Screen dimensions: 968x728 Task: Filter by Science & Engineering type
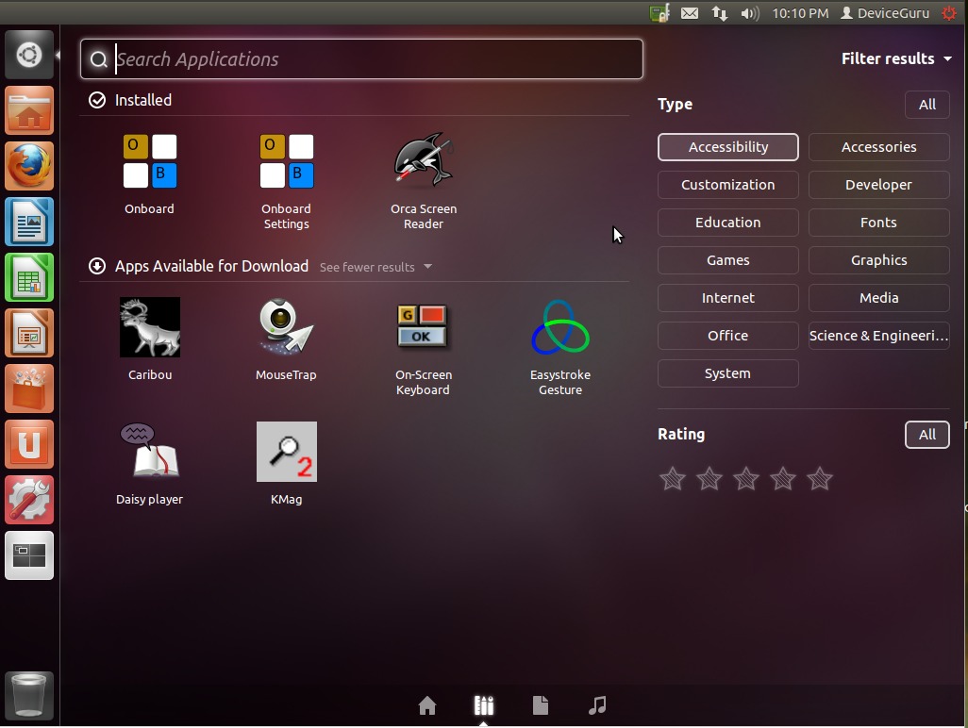pos(879,335)
